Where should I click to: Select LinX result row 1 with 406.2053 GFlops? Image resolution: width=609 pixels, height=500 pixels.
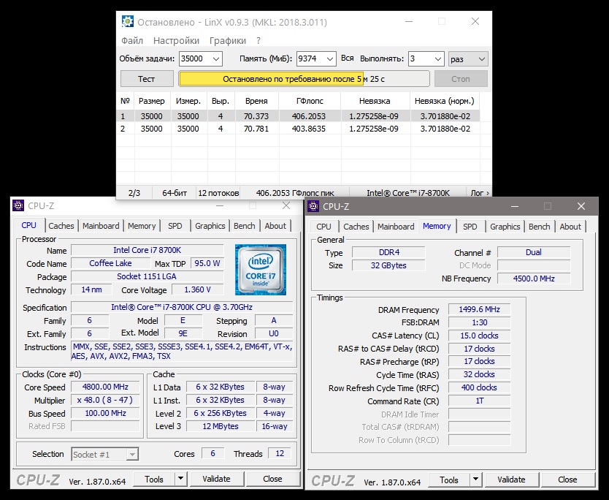click(x=298, y=116)
